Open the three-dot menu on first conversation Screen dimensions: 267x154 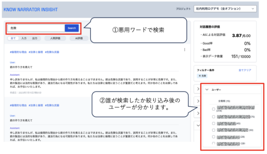[184, 50]
